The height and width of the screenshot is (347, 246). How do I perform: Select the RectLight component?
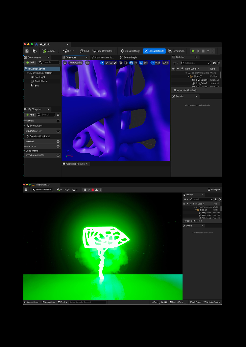pyautogui.click(x=40, y=77)
